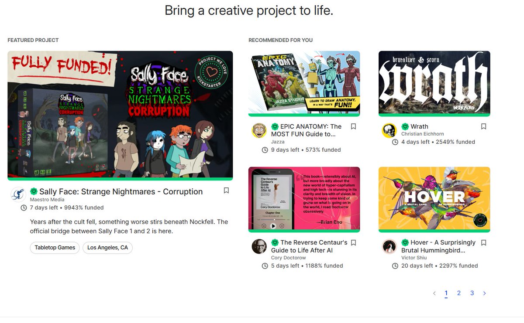Click Maestro Media creator avatar
The width and height of the screenshot is (524, 323).
(18, 194)
